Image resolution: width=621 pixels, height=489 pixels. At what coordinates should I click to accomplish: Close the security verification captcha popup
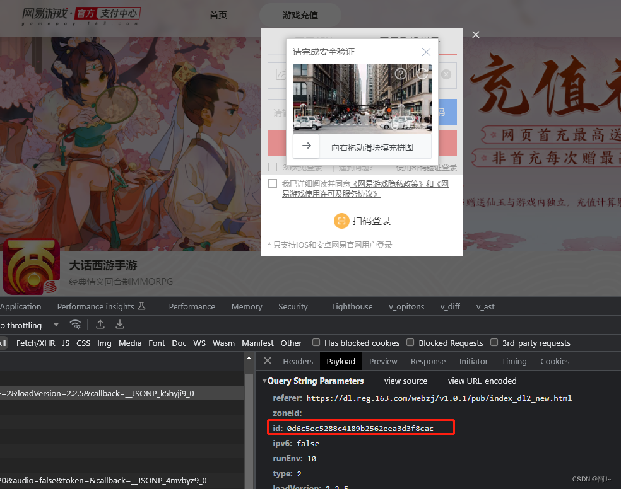pos(426,52)
